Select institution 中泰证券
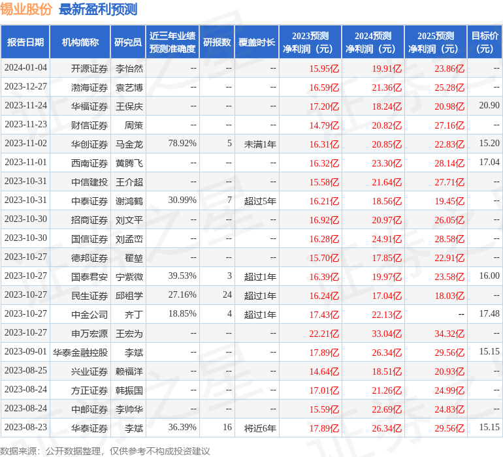503x457 pixels. click(89, 201)
